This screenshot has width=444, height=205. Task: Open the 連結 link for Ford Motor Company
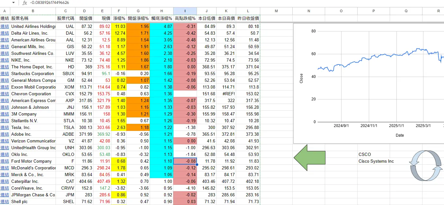(x=5, y=161)
